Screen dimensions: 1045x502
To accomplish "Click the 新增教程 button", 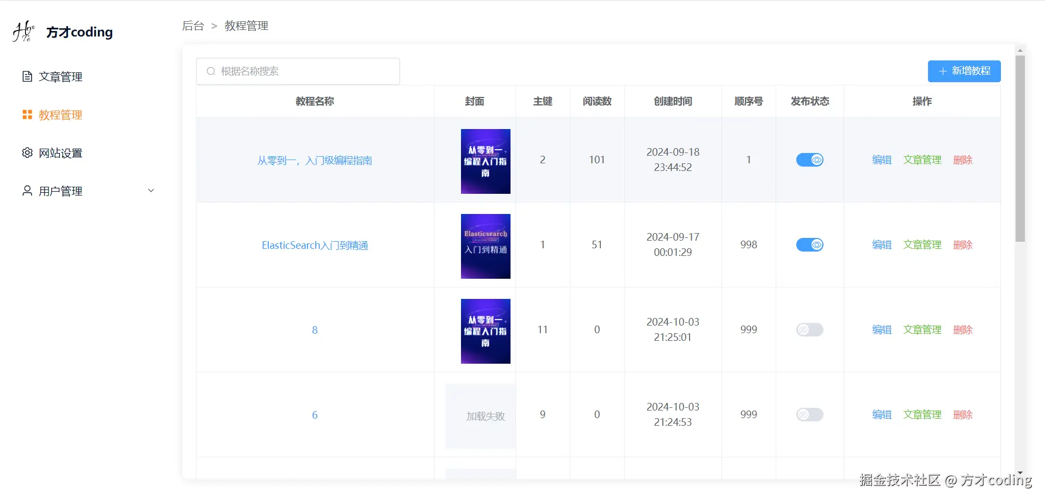I will tap(964, 71).
